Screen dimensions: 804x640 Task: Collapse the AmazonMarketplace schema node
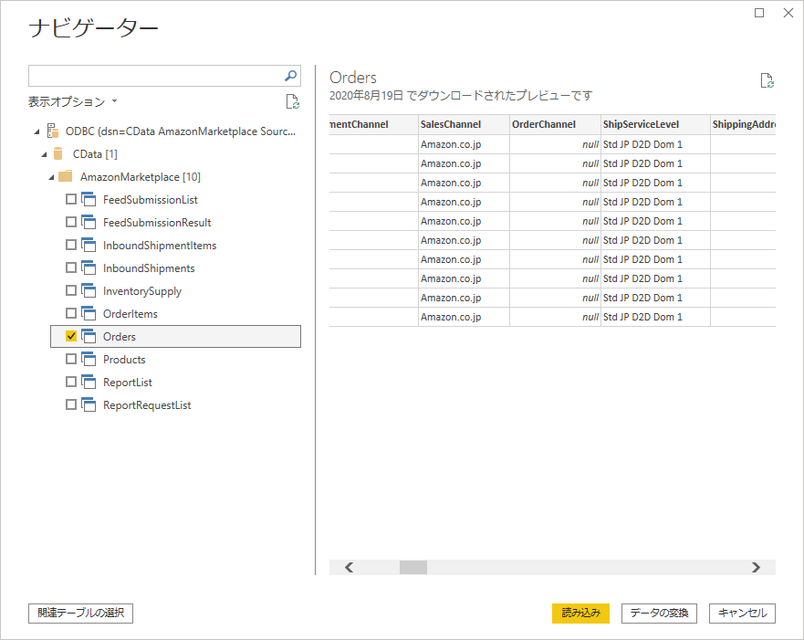point(52,177)
